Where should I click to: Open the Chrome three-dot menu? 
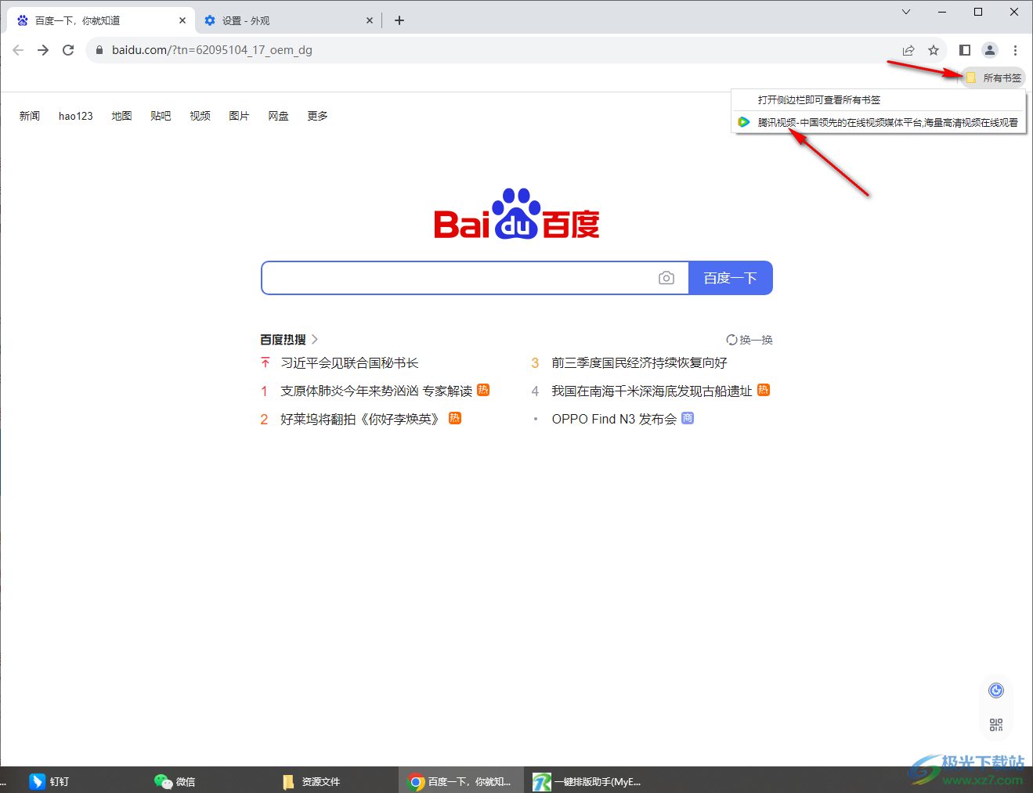pyautogui.click(x=1015, y=50)
